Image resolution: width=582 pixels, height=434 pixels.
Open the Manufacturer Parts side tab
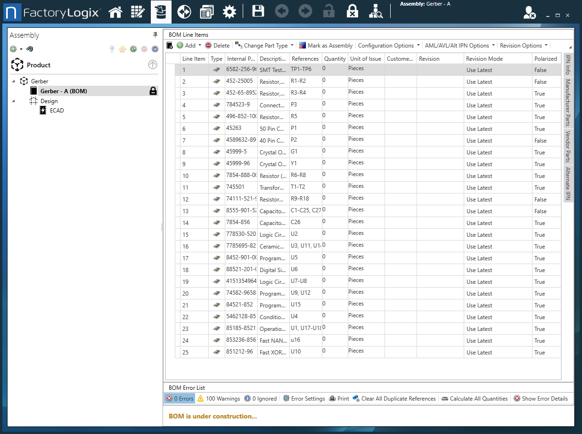568,102
